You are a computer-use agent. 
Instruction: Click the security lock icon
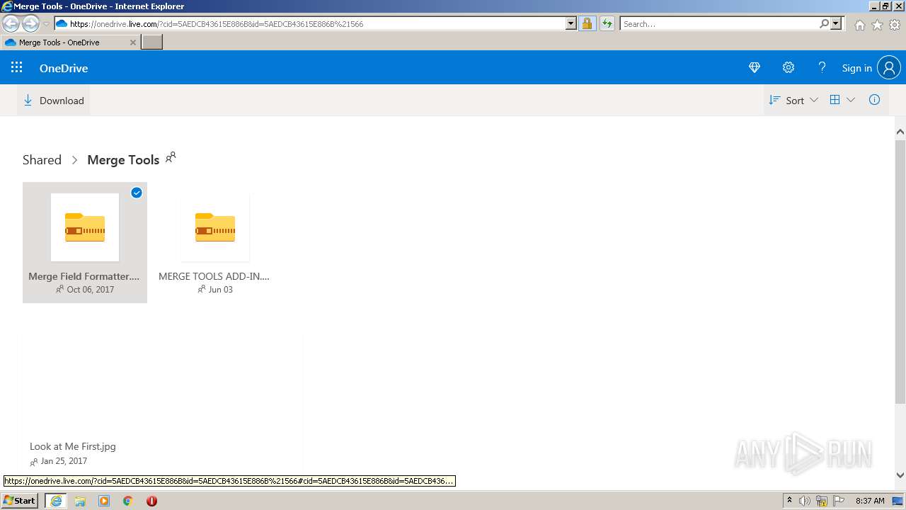click(587, 23)
